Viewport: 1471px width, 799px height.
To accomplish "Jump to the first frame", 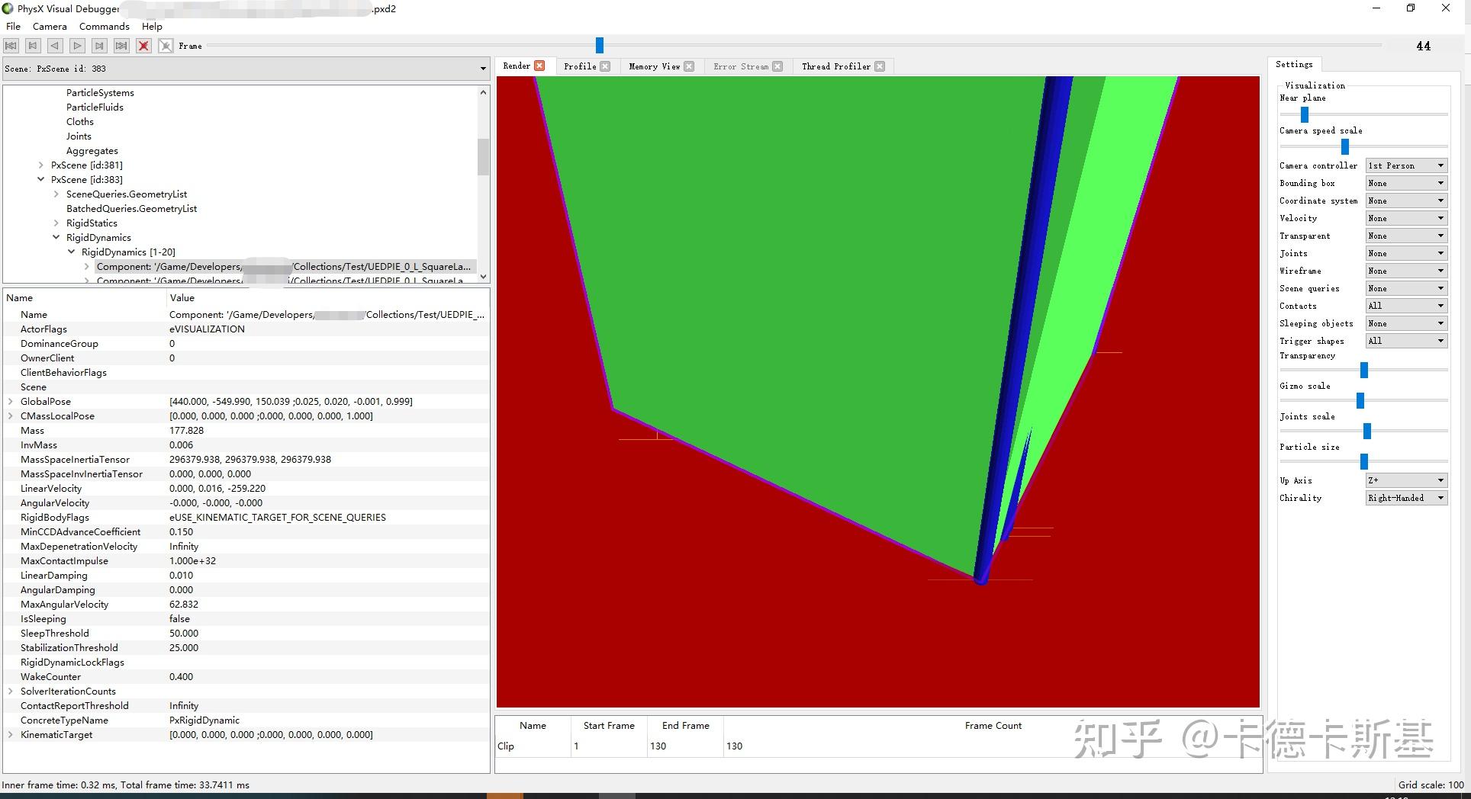I will click(11, 46).
